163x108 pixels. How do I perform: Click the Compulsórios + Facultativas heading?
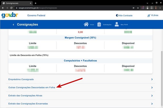[80, 61]
